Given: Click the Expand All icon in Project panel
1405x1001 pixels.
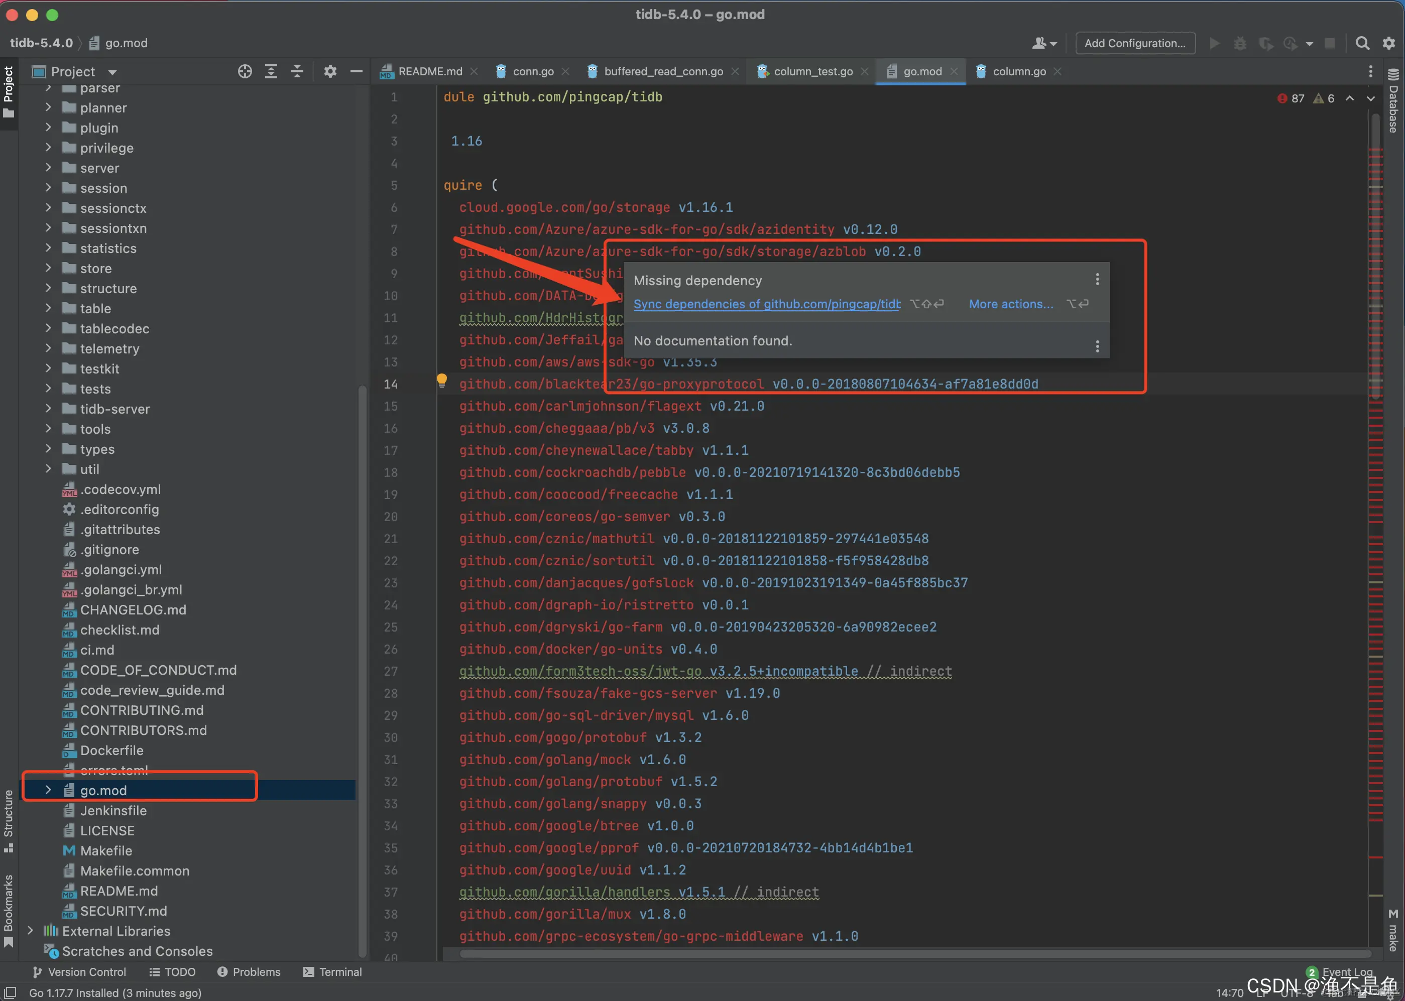Looking at the screenshot, I should pos(271,71).
